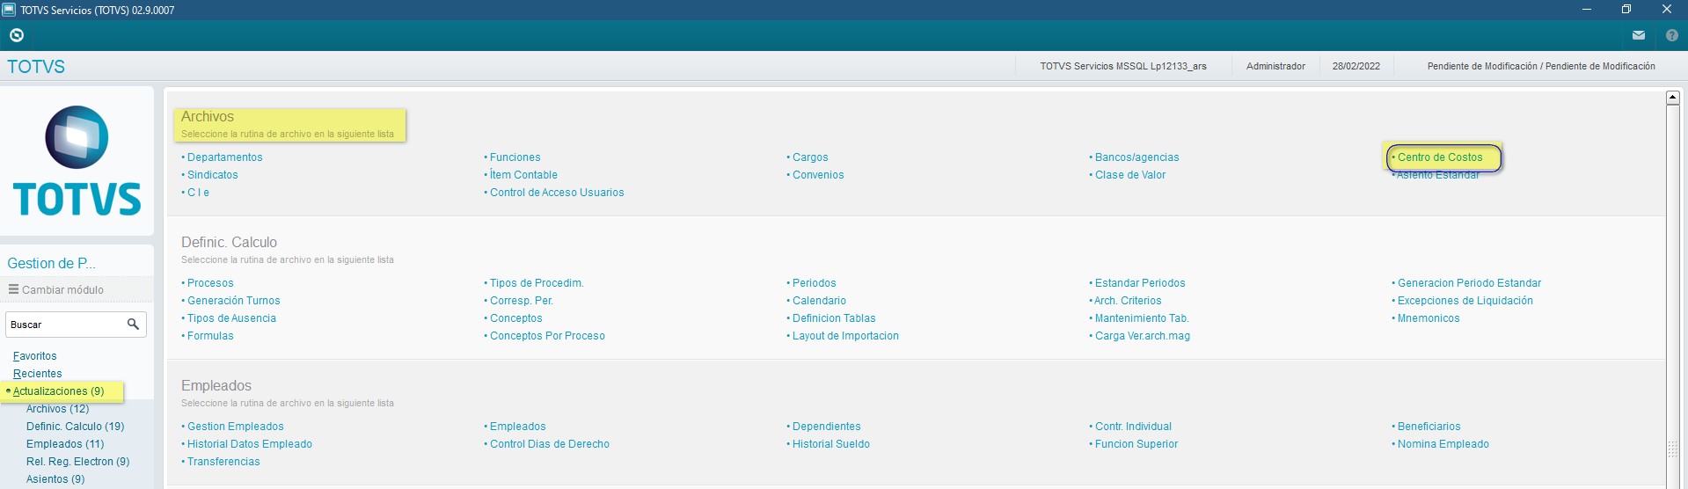Select Definic. Calculo (19) submenu
1688x489 pixels.
click(75, 427)
